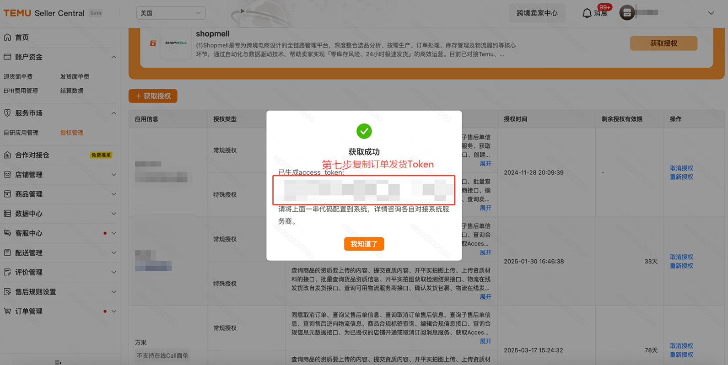Click the 获取授权 button on shopmell card
The height and width of the screenshot is (365, 728).
(x=663, y=43)
